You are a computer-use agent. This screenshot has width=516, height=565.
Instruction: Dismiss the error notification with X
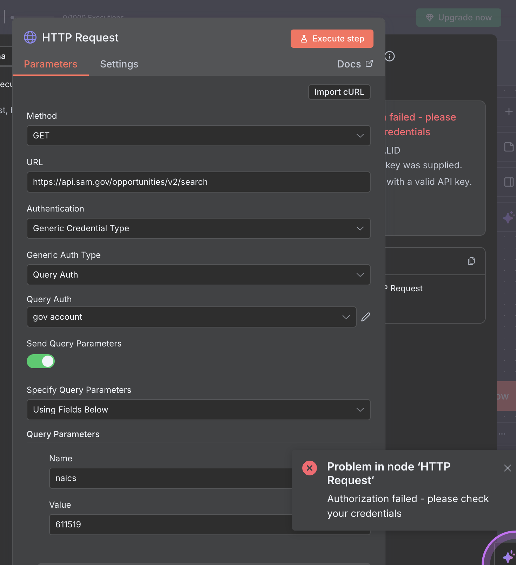point(507,468)
